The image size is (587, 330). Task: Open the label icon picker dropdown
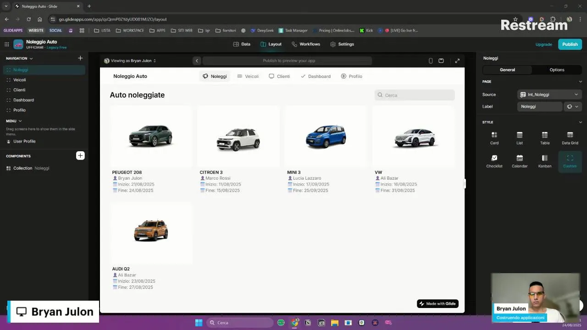tap(573, 106)
